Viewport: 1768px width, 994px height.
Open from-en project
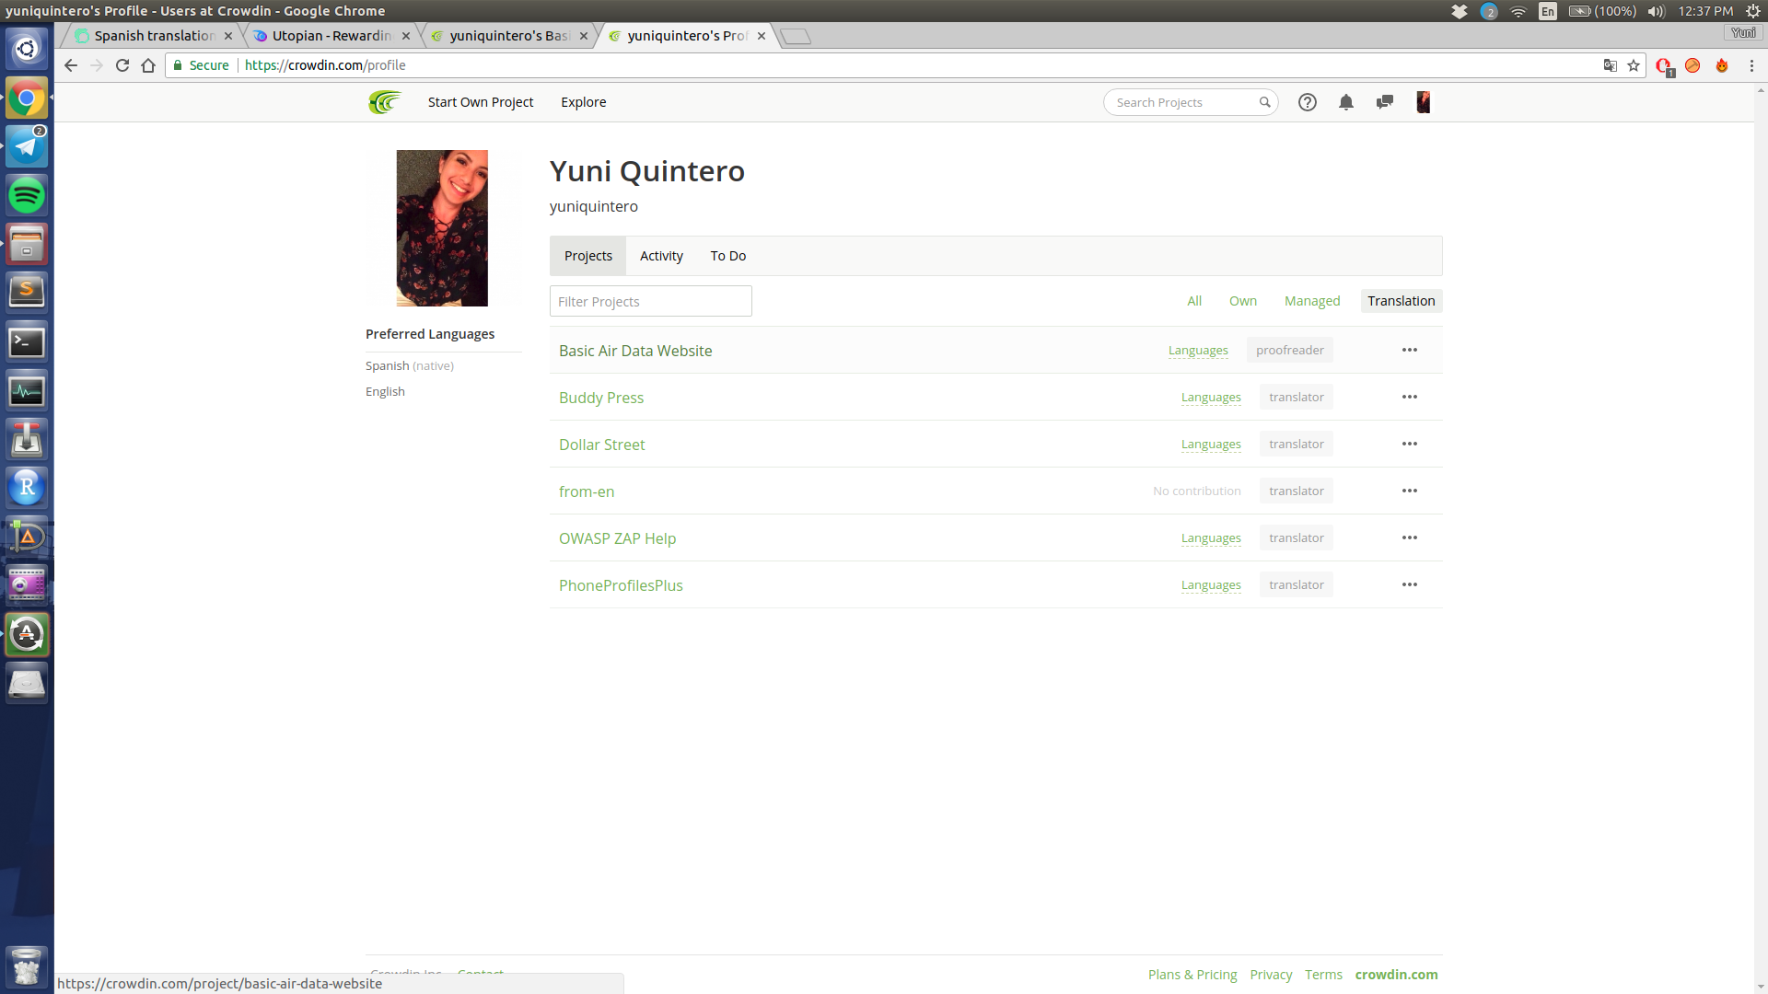pos(587,491)
